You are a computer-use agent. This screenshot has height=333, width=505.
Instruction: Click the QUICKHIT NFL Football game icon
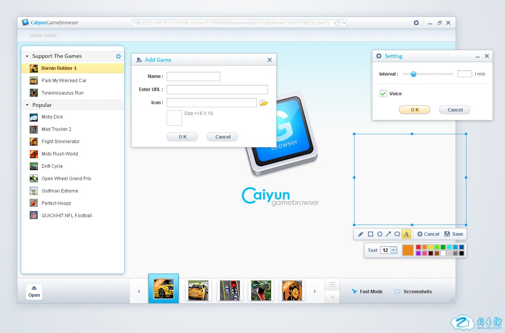34,216
